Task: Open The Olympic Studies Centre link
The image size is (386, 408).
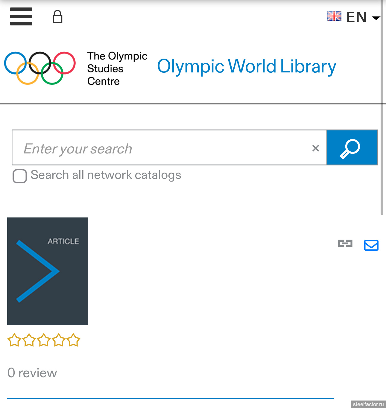Action: point(117,68)
